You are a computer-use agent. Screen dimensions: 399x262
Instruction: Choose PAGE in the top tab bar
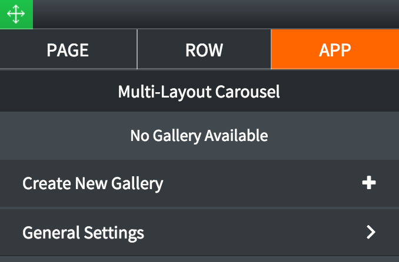click(68, 50)
